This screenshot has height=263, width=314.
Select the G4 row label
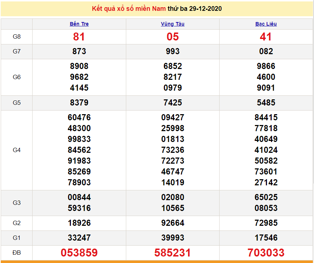(17, 150)
